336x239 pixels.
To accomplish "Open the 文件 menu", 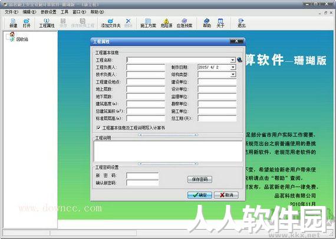I will point(11,12).
